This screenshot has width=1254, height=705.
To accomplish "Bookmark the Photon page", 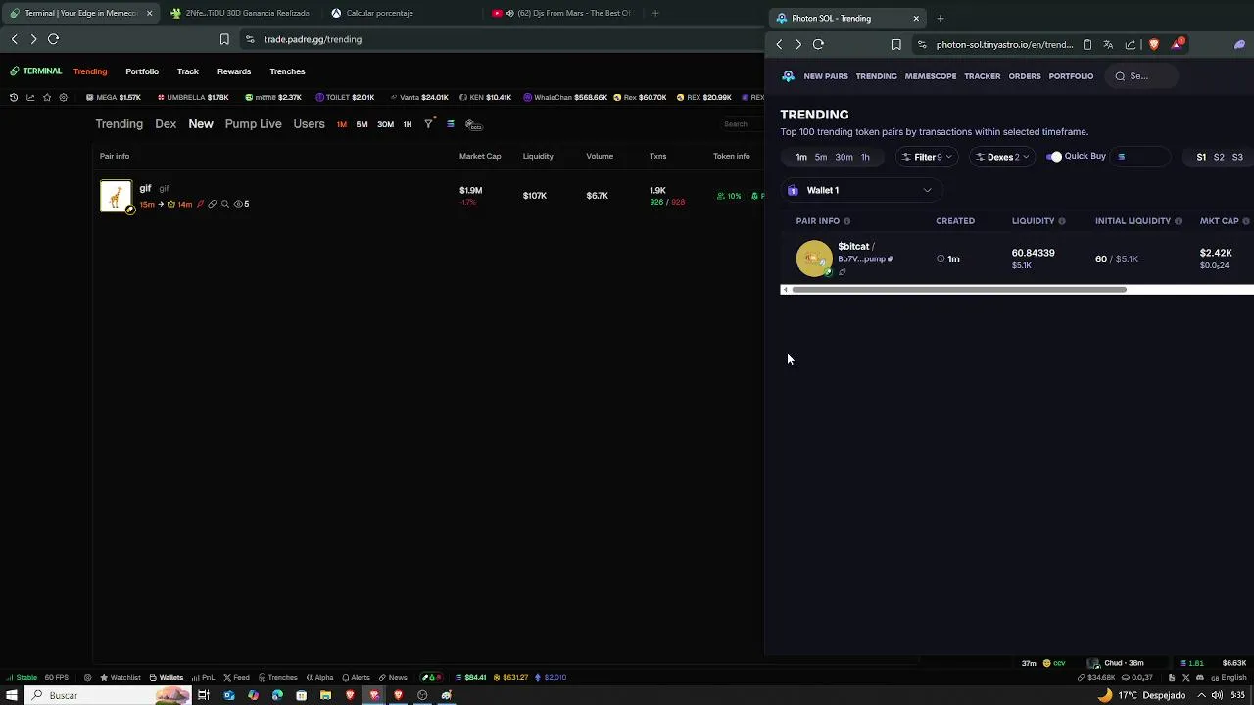I will [896, 44].
